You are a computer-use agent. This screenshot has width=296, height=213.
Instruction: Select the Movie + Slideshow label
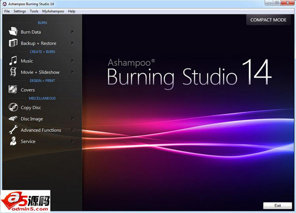40,72
